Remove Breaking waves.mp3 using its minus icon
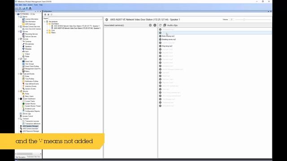Image resolution: width=287 pixels, height=161 pixels. pos(160,39)
